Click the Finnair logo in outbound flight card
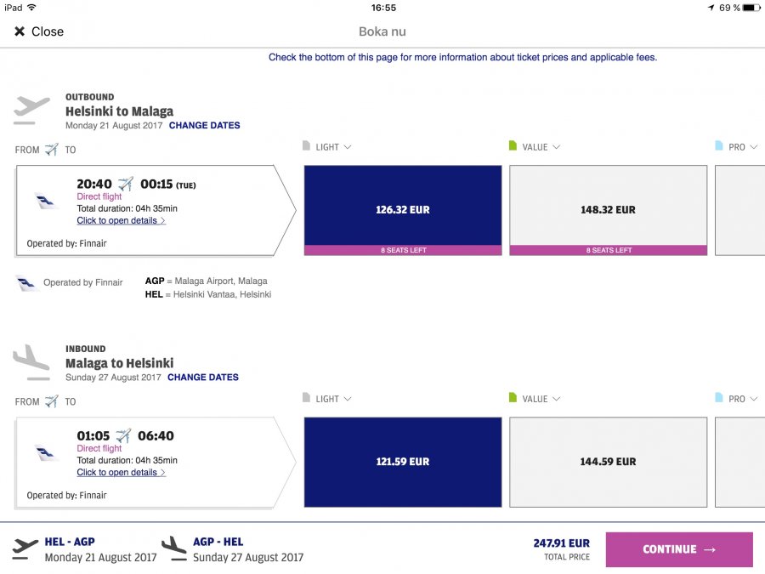The width and height of the screenshot is (765, 574). 46,201
